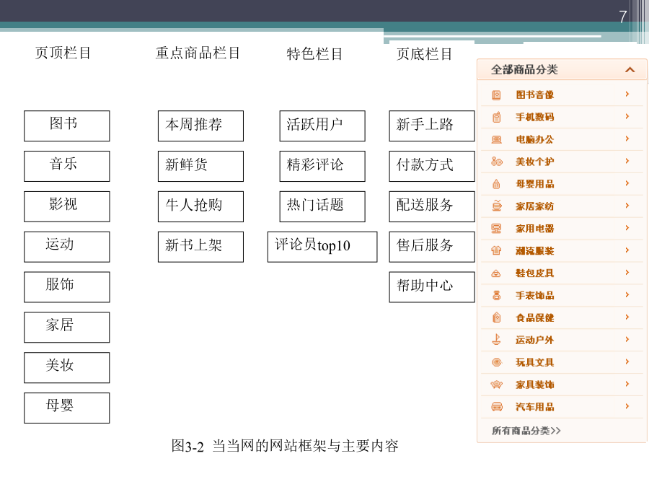
Task: Click the 新书上架 box
Action: pos(200,247)
